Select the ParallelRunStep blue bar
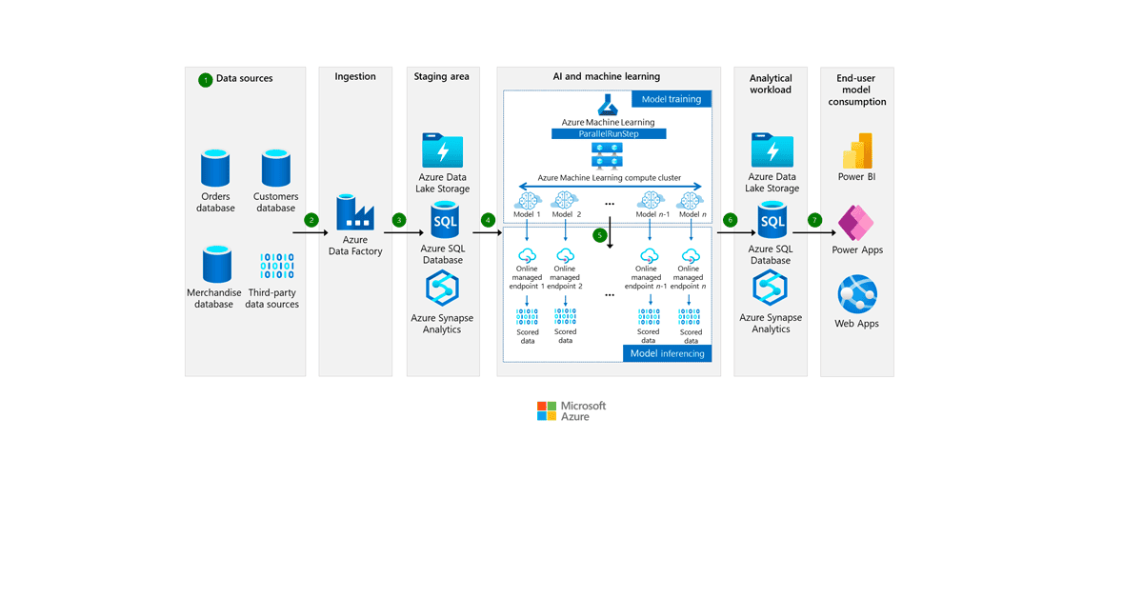 coord(609,134)
